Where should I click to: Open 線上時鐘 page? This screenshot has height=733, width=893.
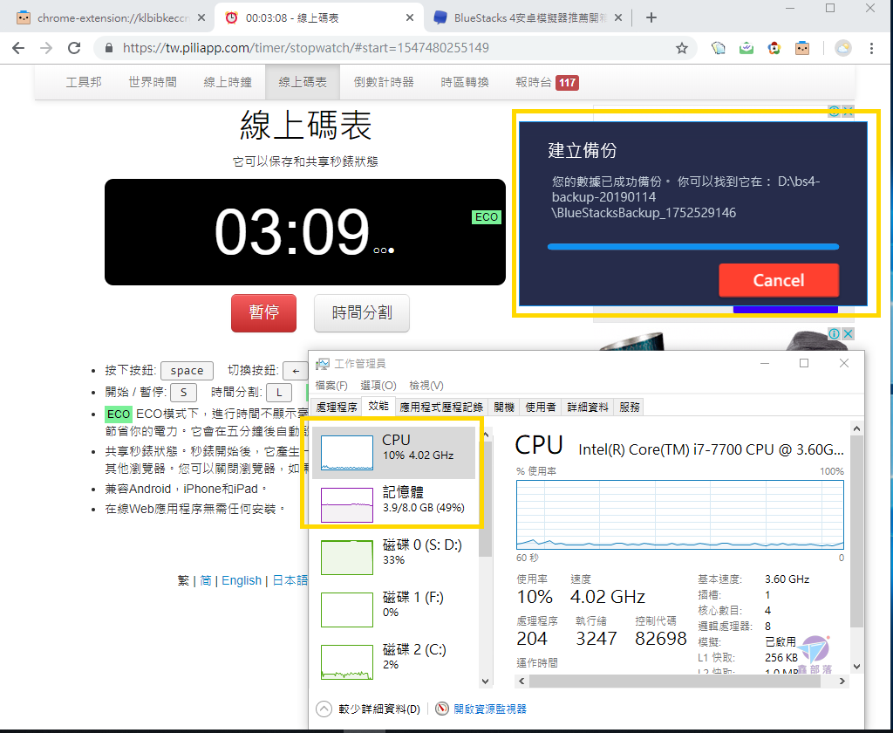pos(228,82)
